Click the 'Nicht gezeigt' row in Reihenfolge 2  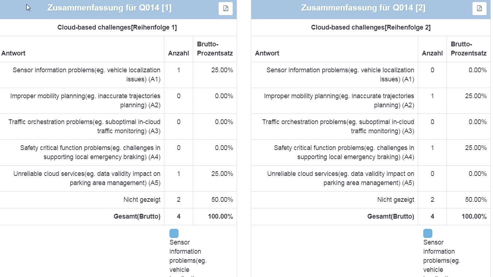pyautogui.click(x=395, y=200)
